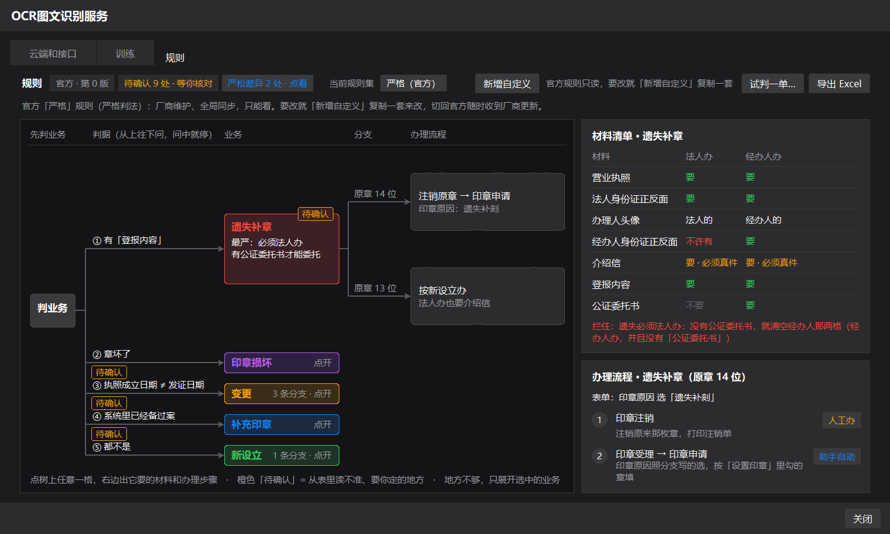The height and width of the screenshot is (534, 890).
Task: Open the 按新设立办 flow card
Action: tap(488, 296)
